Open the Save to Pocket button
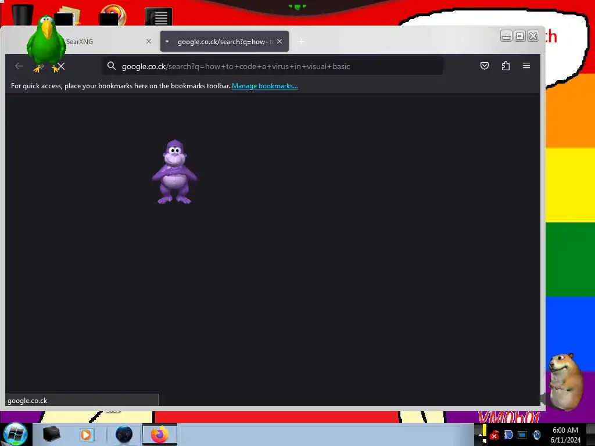 pos(484,66)
